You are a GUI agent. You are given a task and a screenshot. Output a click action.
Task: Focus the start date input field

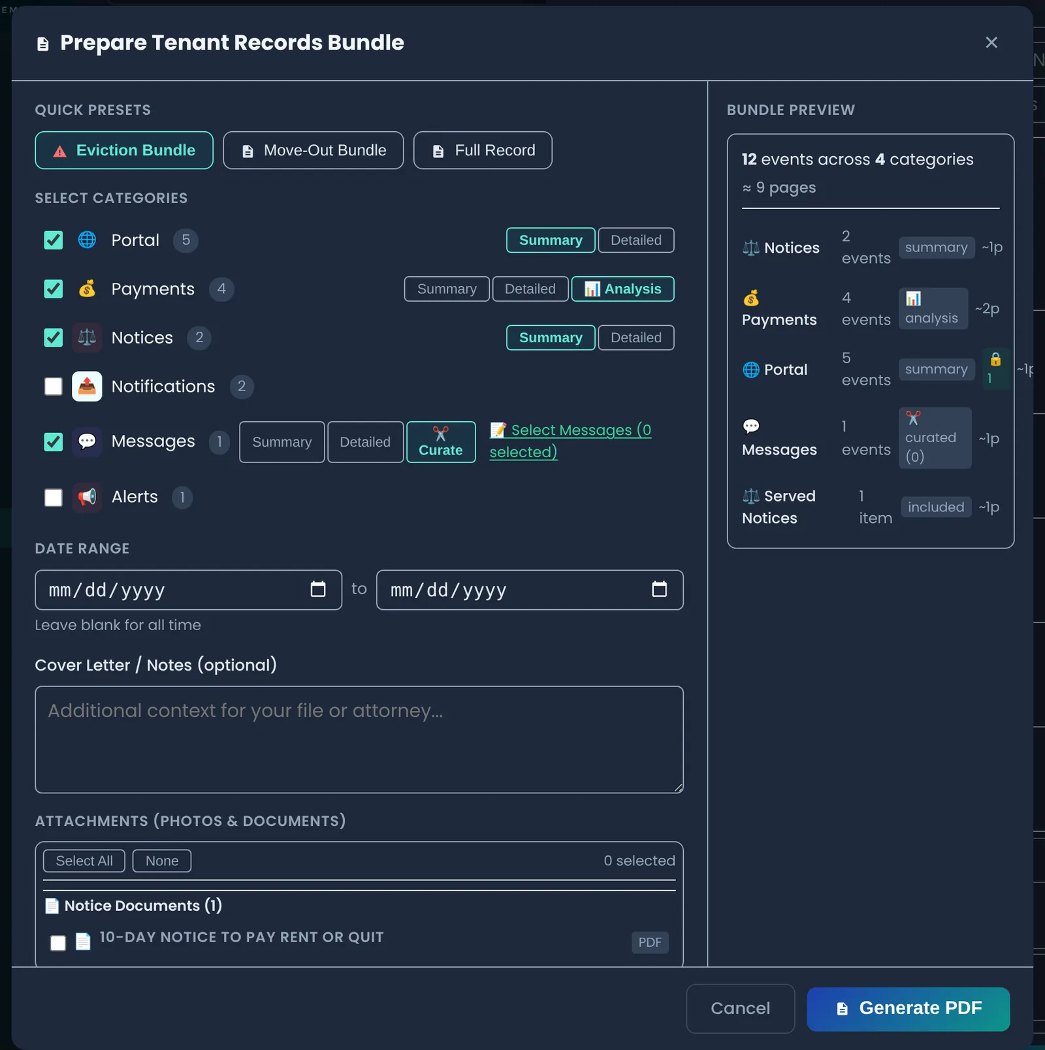point(189,590)
